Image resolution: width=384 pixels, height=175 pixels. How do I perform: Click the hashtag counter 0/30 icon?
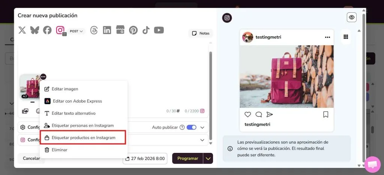(x=178, y=111)
